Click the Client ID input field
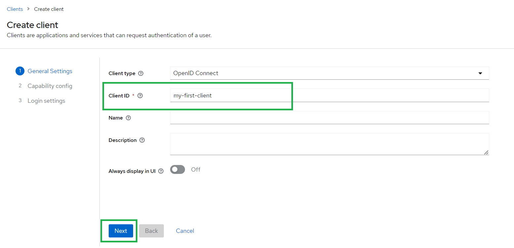 (x=329, y=96)
